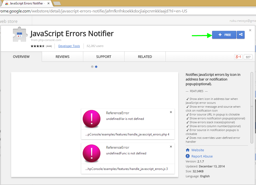The image size is (256, 185).
Task: Open the Developer Tools category link
Action: 69,46
